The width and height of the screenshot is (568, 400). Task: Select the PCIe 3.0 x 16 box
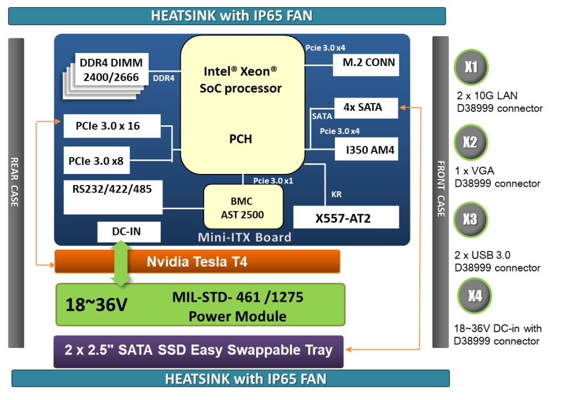[x=111, y=126]
